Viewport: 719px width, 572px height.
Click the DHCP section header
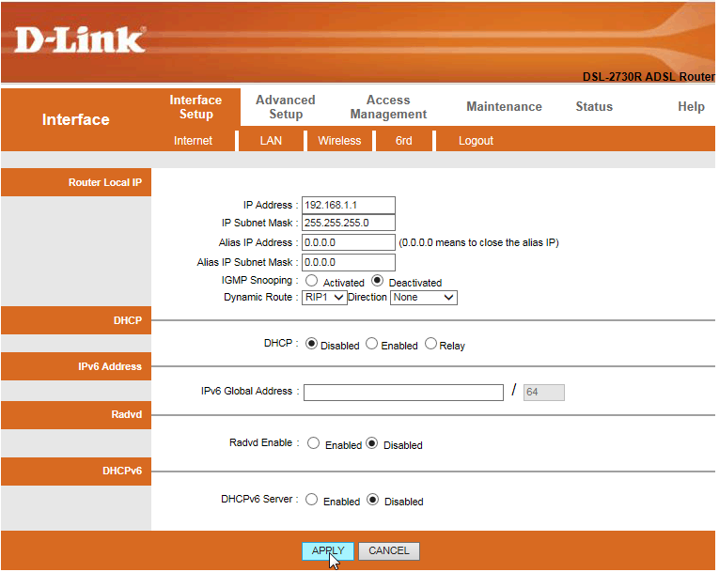click(76, 320)
